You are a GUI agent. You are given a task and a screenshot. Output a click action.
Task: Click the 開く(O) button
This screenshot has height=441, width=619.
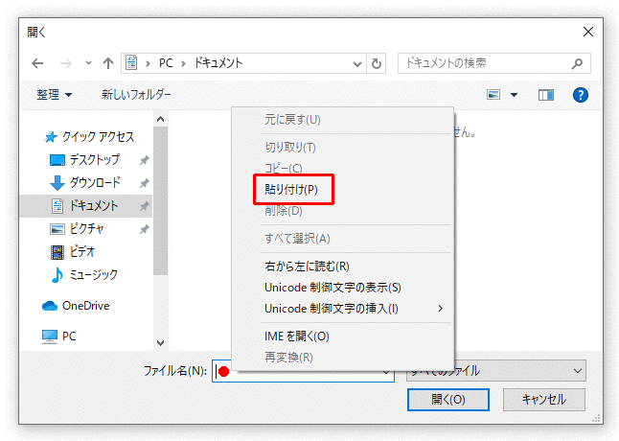click(x=448, y=400)
